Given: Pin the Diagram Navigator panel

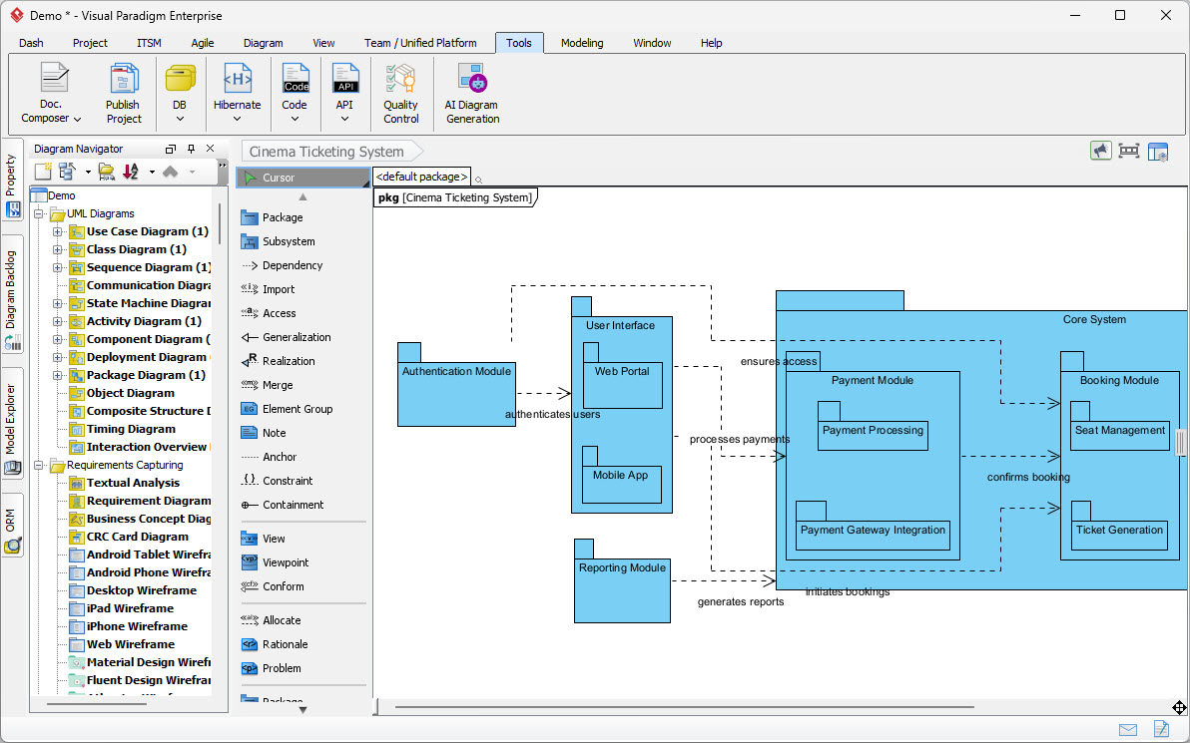Looking at the screenshot, I should [192, 149].
